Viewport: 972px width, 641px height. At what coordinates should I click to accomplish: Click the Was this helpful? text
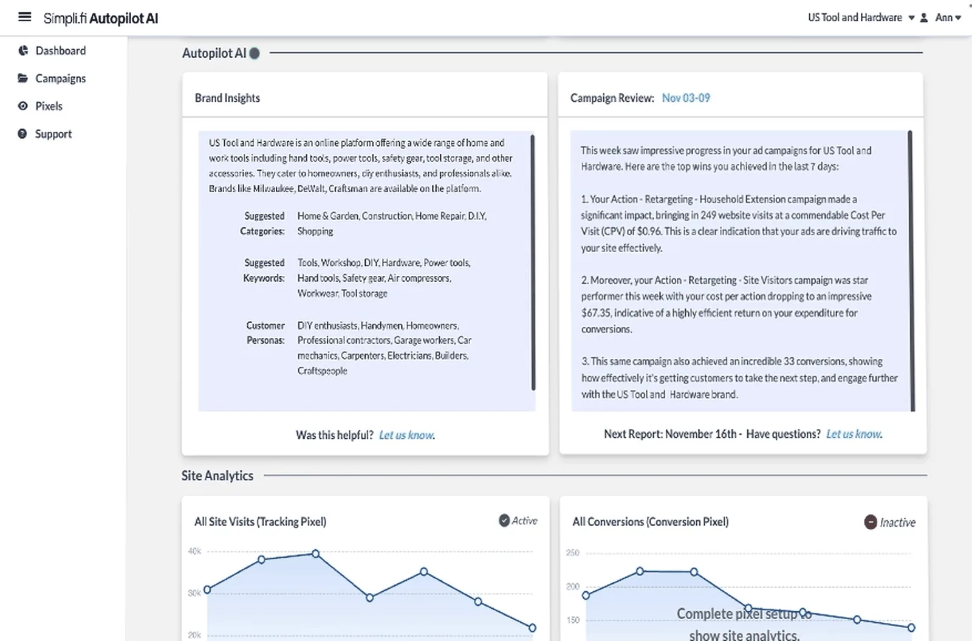[335, 435]
